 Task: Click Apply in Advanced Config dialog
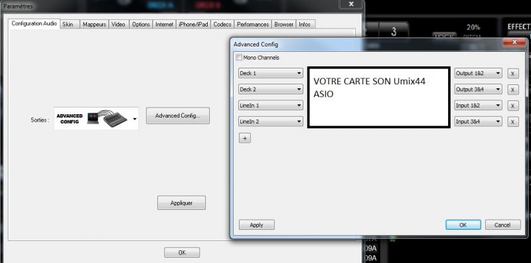257,225
